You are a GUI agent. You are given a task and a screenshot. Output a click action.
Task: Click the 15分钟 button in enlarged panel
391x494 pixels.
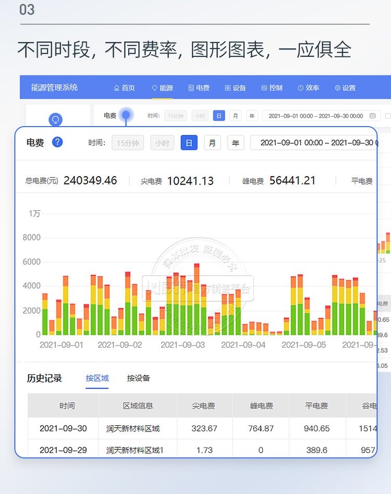[x=128, y=143]
